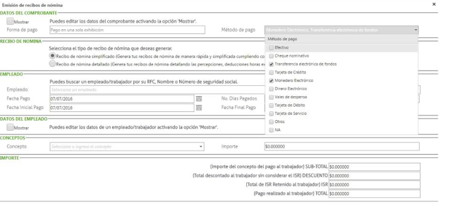Click the Fecha Pago date field

coord(122,99)
